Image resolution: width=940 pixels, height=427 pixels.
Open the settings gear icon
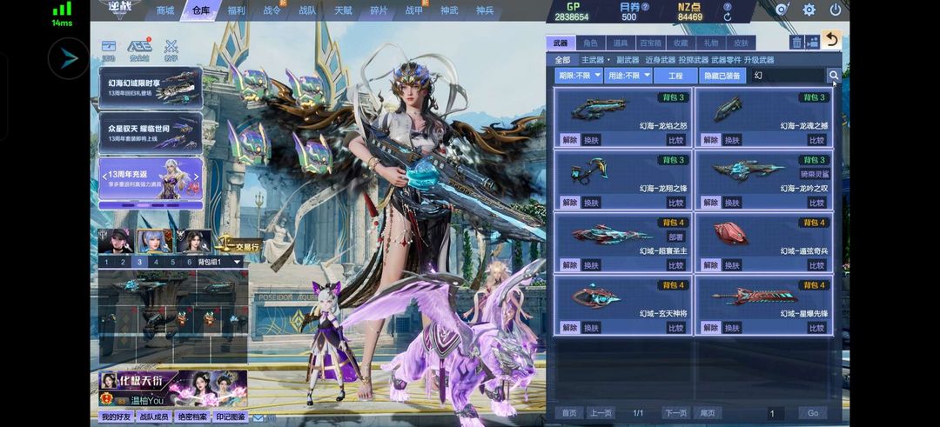(809, 10)
